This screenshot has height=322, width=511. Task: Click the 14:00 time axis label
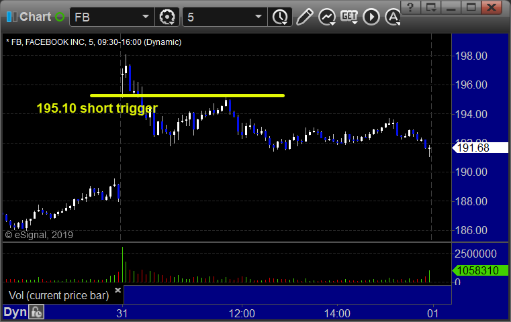click(337, 313)
